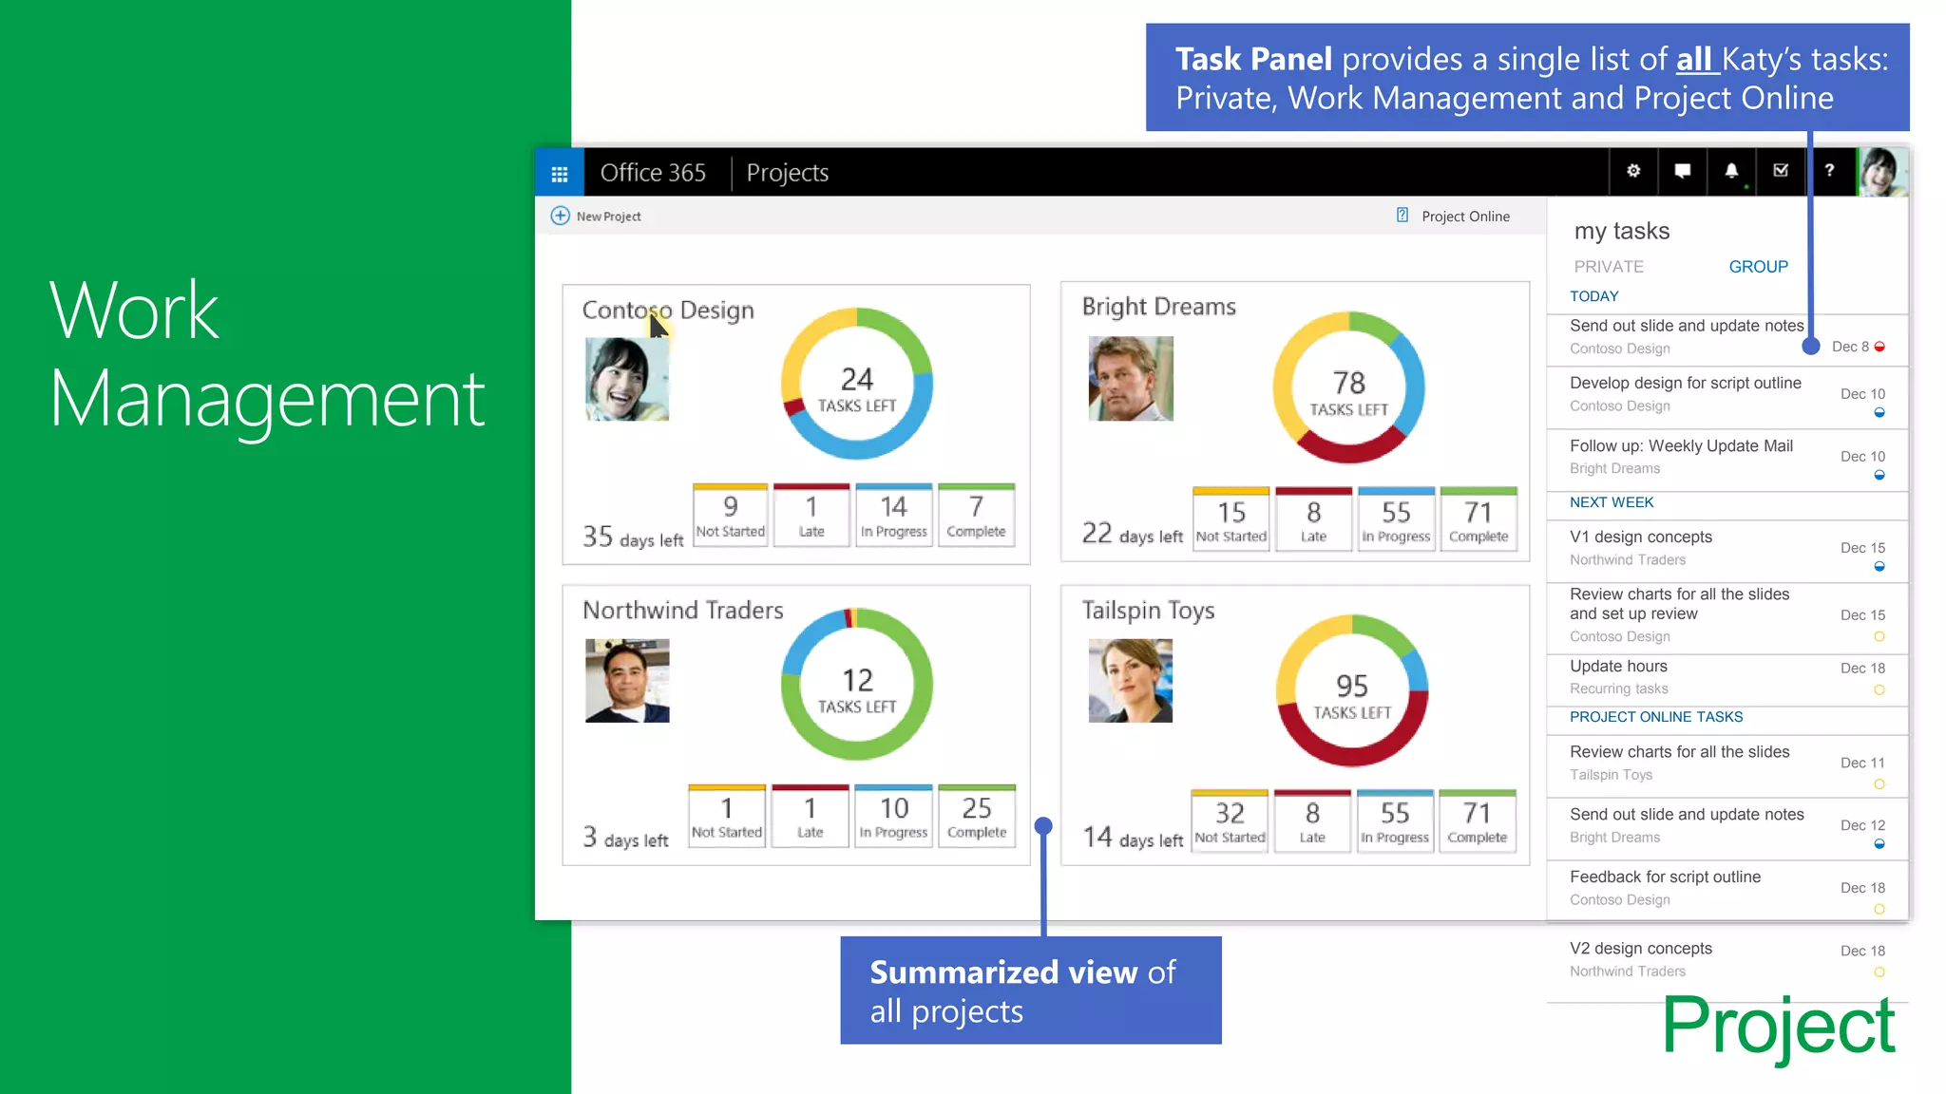Open the settings gear in top bar
1946x1094 pixels.
click(x=1633, y=171)
